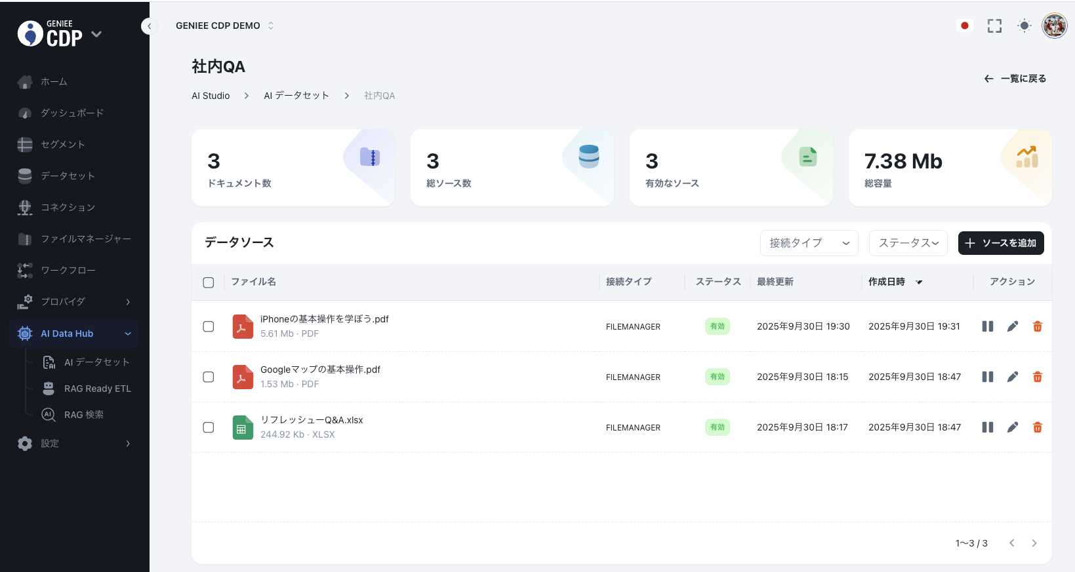Click the ソースを追加 button
The height and width of the screenshot is (572, 1075).
[1000, 243]
